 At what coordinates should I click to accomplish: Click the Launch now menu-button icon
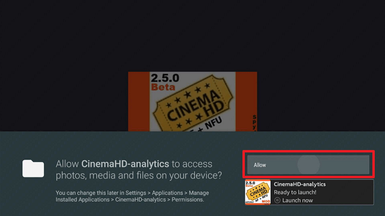tap(277, 200)
